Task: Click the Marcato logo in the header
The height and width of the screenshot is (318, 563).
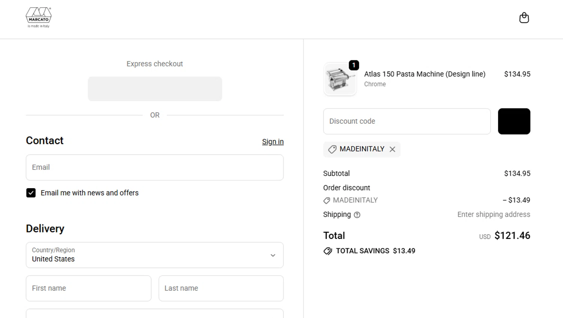Action: pyautogui.click(x=39, y=18)
